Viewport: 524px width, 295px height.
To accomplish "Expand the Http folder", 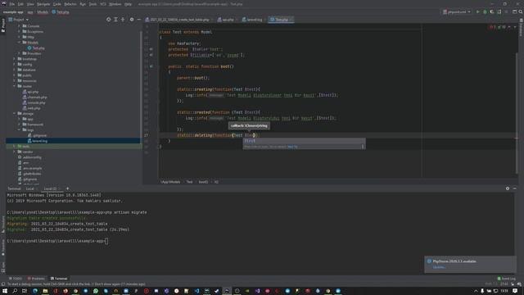I will coord(19,37).
